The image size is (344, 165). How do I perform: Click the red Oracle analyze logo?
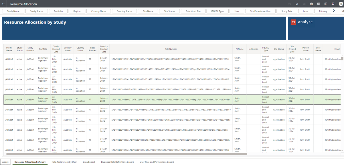(x=293, y=22)
